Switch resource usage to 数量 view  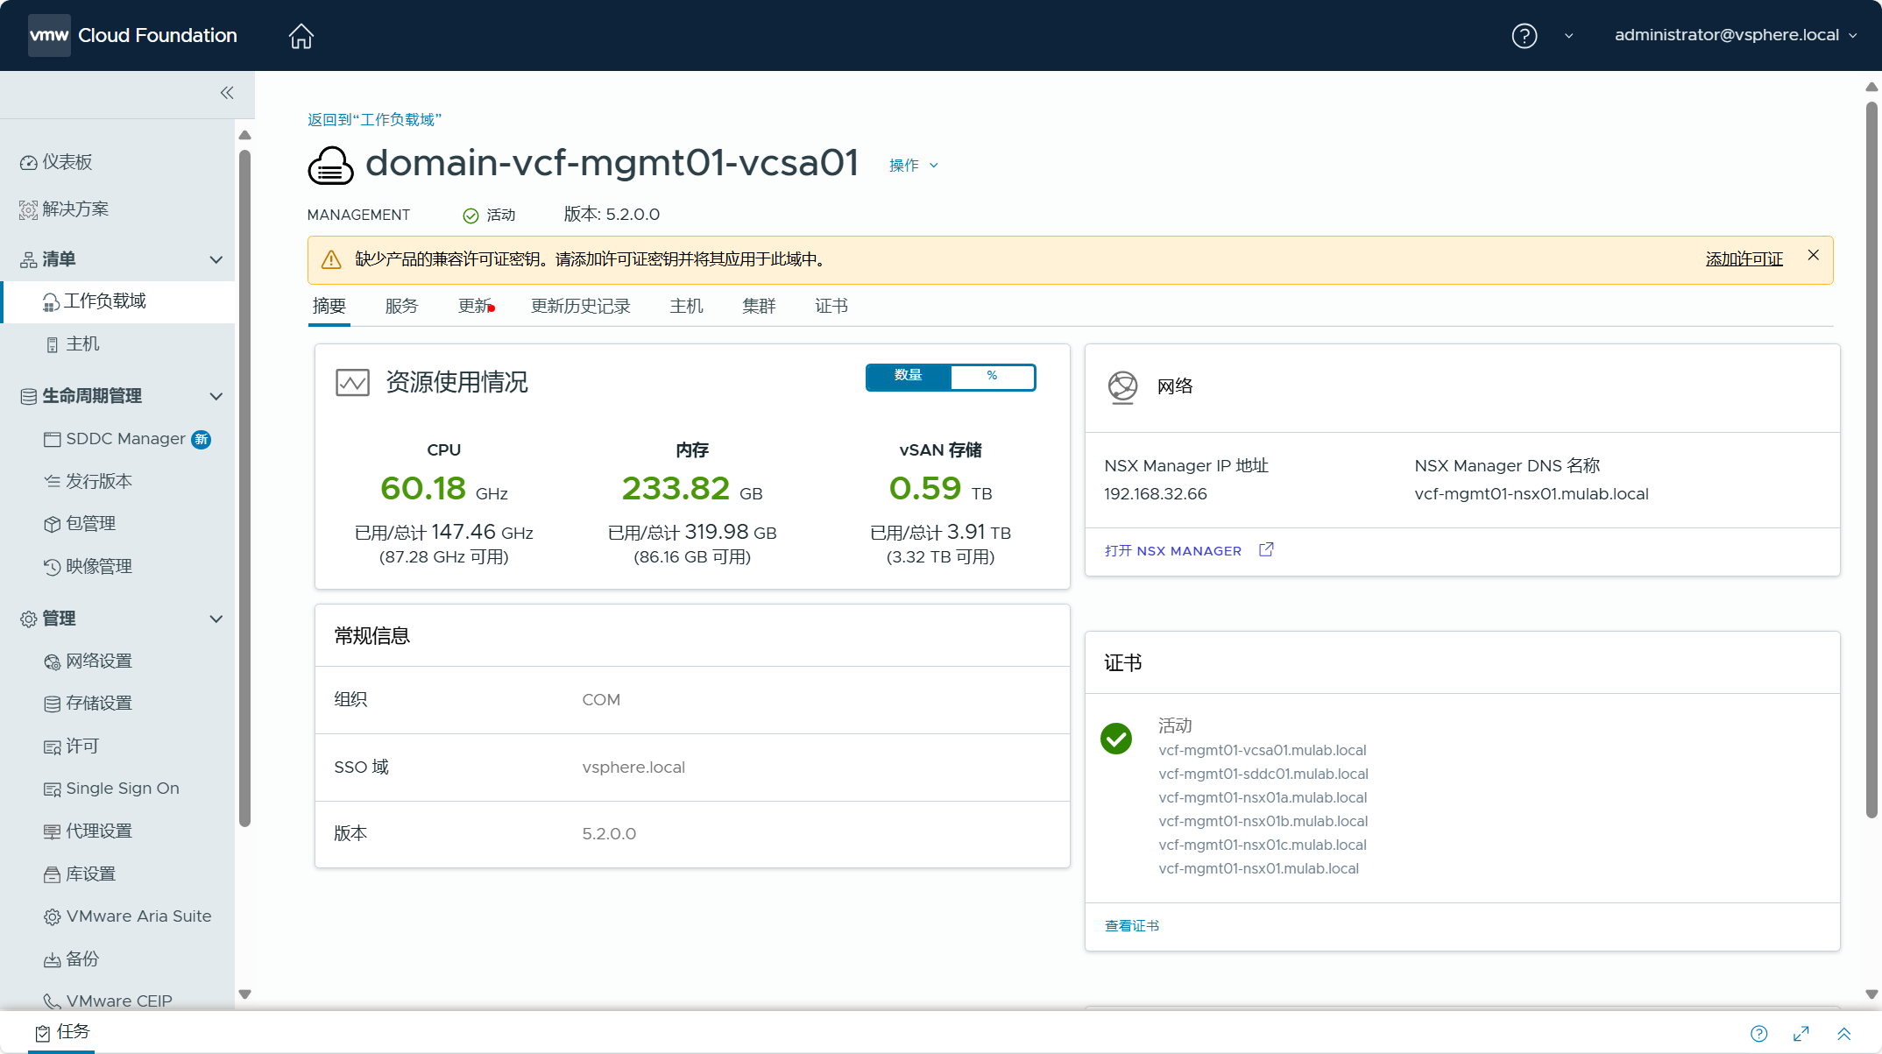point(908,376)
